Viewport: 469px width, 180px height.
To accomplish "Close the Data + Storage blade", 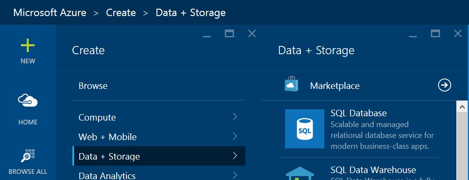I will tap(458, 34).
